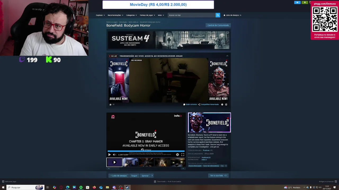The image size is (339, 190).
Task: Open Lista de desejos wishlist link
Action: click(x=232, y=15)
